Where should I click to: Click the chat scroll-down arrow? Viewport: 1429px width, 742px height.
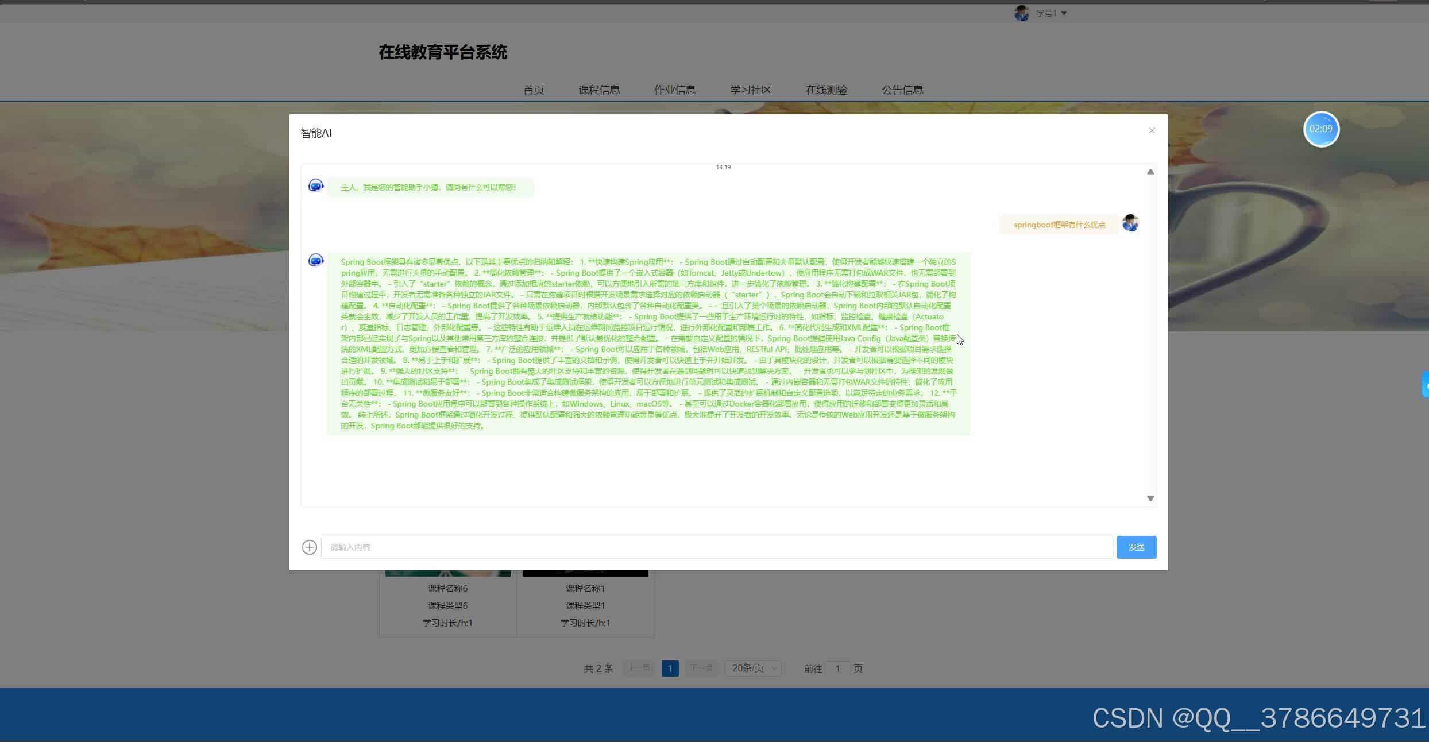(1150, 498)
